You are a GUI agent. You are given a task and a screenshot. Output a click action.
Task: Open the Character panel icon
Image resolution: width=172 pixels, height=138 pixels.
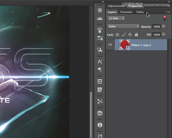(100, 62)
